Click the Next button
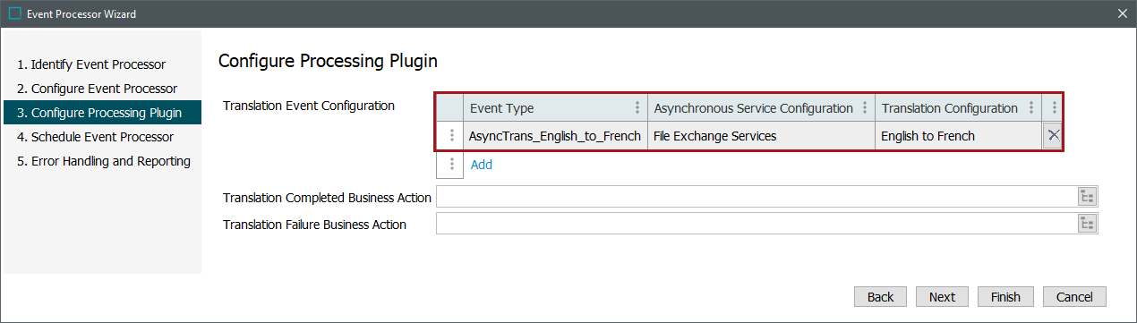Viewport: 1137px width, 323px height. click(x=942, y=297)
